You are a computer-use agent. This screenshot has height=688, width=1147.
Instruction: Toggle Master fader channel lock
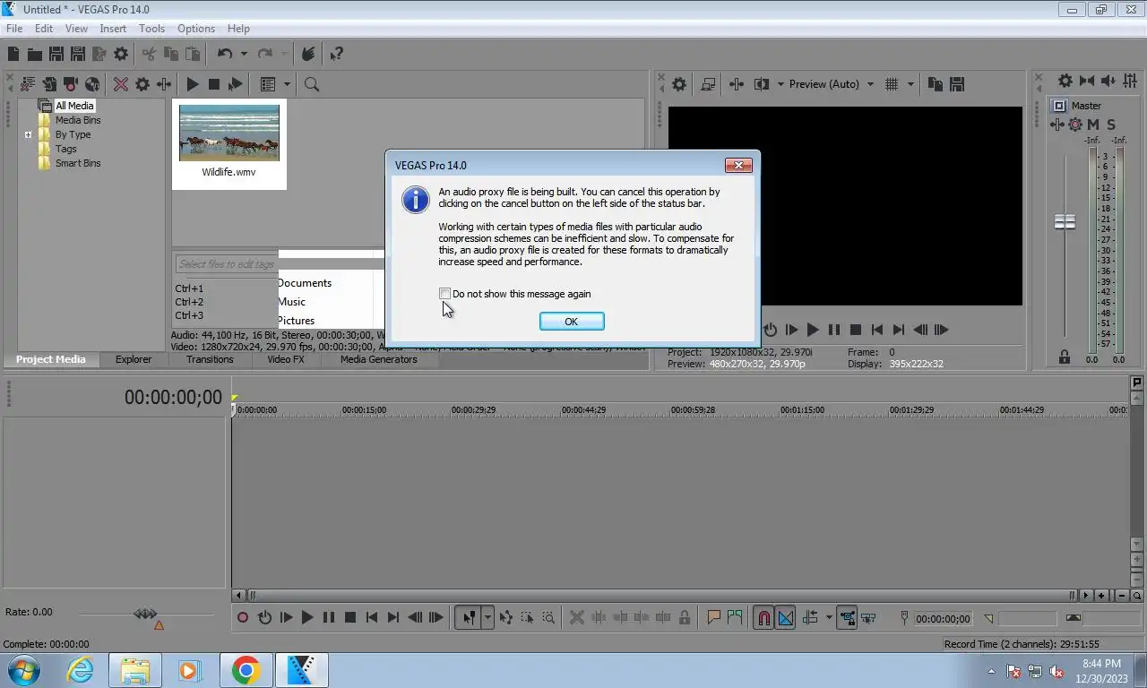[1065, 357]
